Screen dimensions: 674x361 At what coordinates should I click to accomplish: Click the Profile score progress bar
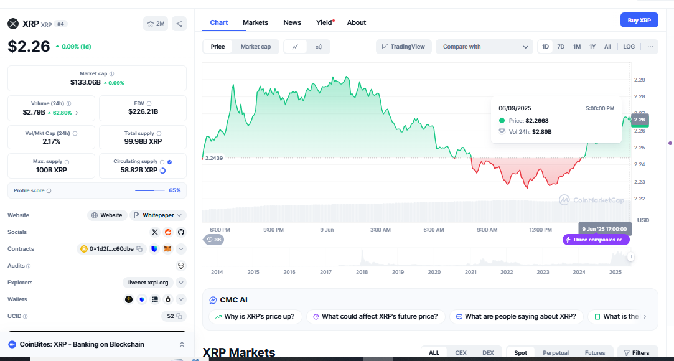pyautogui.click(x=149, y=190)
